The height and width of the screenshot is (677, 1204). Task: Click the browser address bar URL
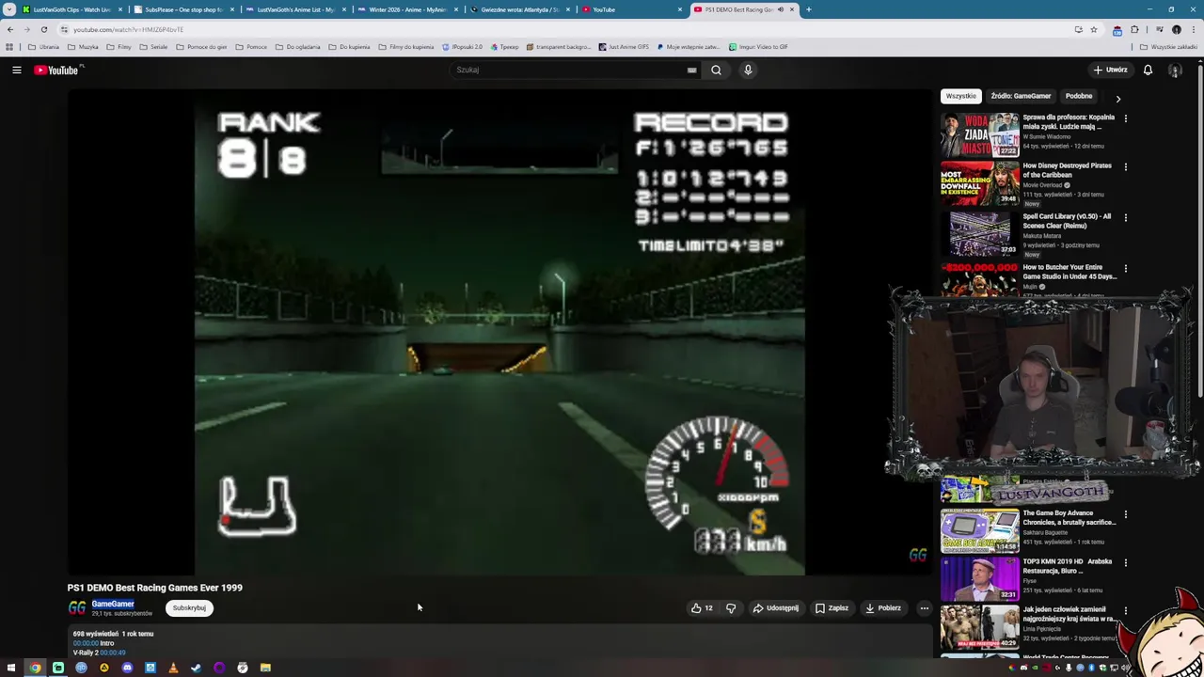[x=128, y=29]
